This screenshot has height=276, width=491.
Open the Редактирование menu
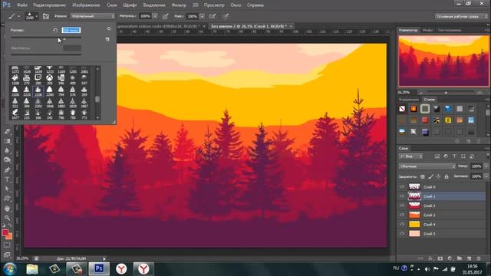(x=49, y=5)
